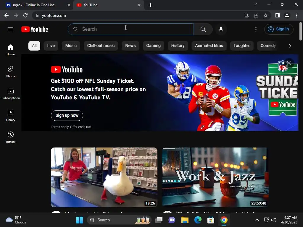Click the YouTube logo in header
The width and height of the screenshot is (303, 227).
tap(35, 29)
